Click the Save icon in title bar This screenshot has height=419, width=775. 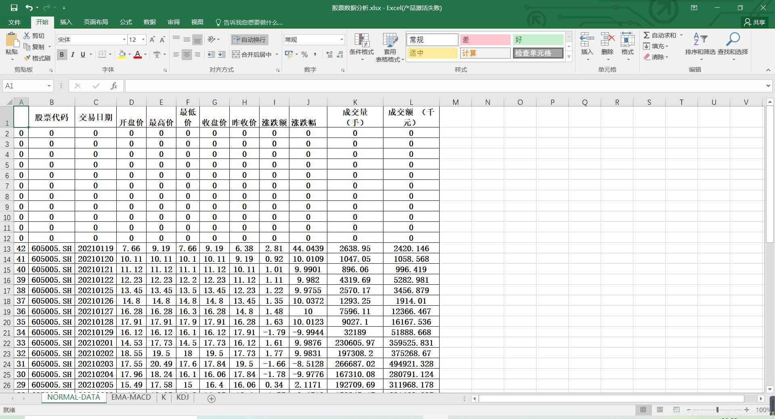coord(14,8)
